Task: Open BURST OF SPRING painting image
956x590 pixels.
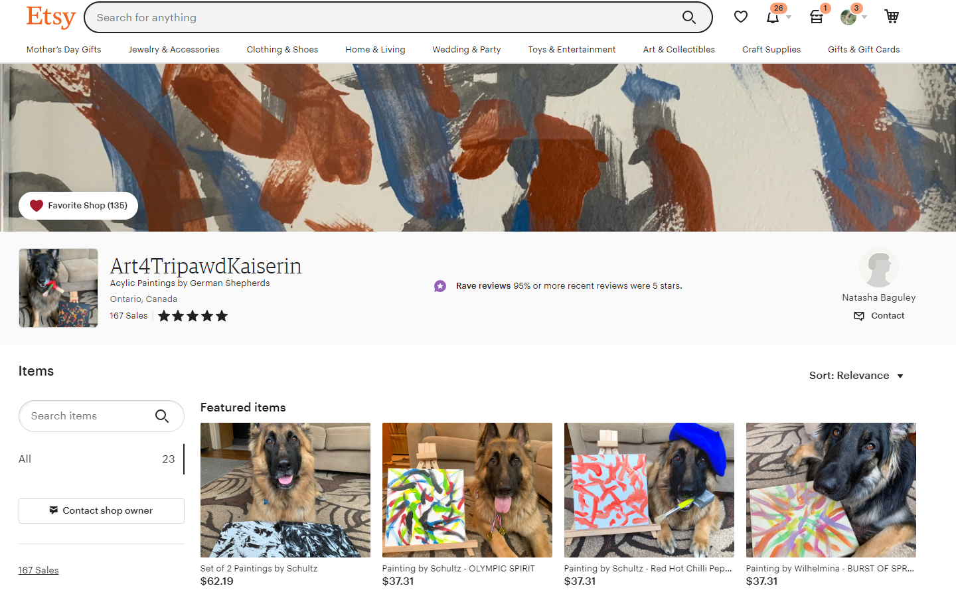Action: coord(831,490)
